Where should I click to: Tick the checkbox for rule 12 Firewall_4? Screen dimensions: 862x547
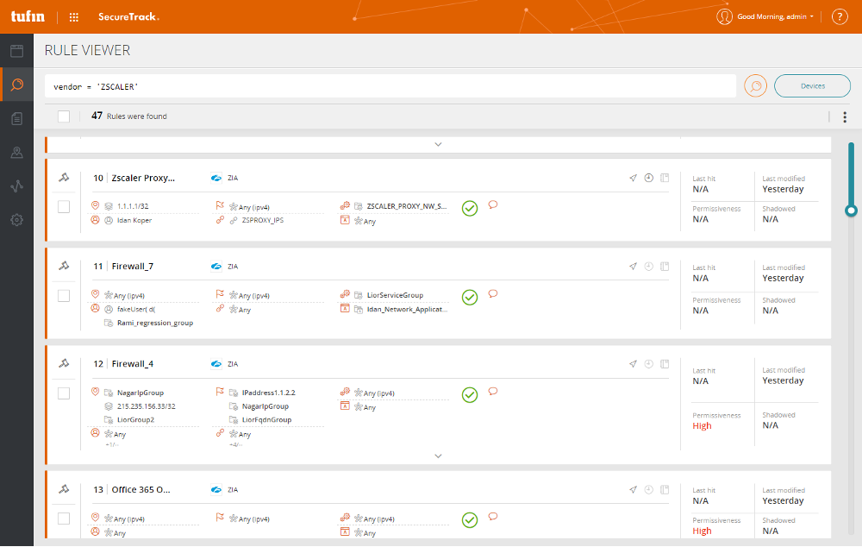(x=64, y=393)
